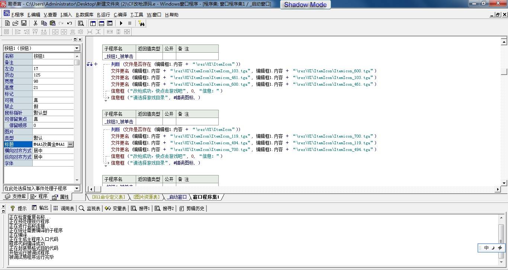Toggle the third window layout button
The height and width of the screenshot is (270, 508).
(x=110, y=23)
